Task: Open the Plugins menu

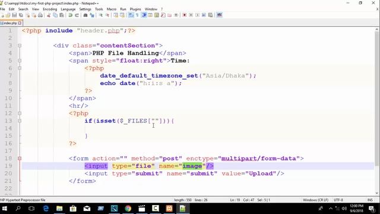Action: [135, 9]
